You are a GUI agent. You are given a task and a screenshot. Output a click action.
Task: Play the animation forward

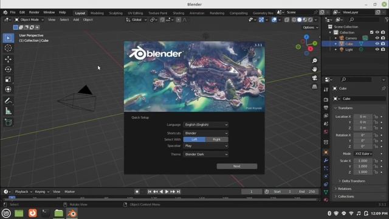pos(167,192)
